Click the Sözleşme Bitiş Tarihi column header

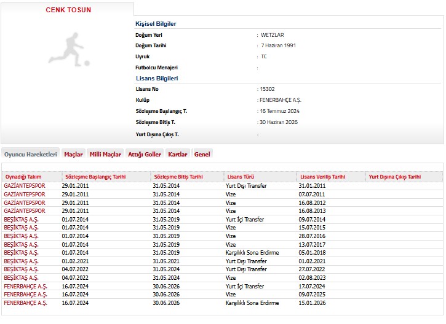[178, 177]
